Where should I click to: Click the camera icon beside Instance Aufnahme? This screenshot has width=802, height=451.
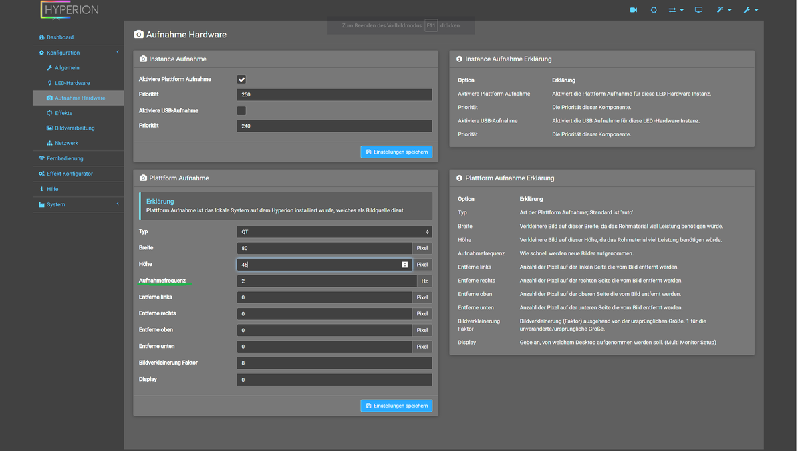coord(143,59)
